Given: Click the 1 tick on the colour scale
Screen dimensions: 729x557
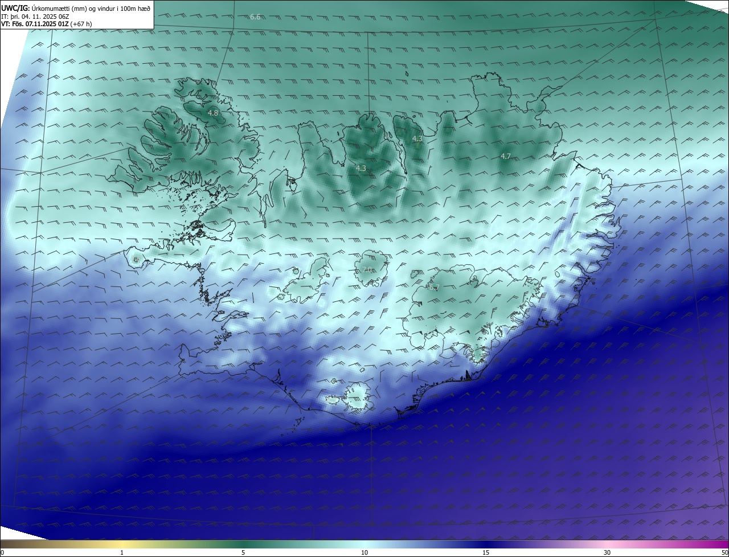Looking at the screenshot, I should coord(122,552).
